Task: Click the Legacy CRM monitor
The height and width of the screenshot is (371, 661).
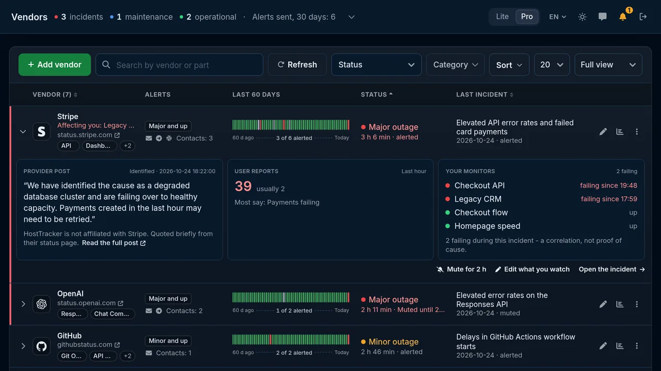Action: [x=541, y=199]
